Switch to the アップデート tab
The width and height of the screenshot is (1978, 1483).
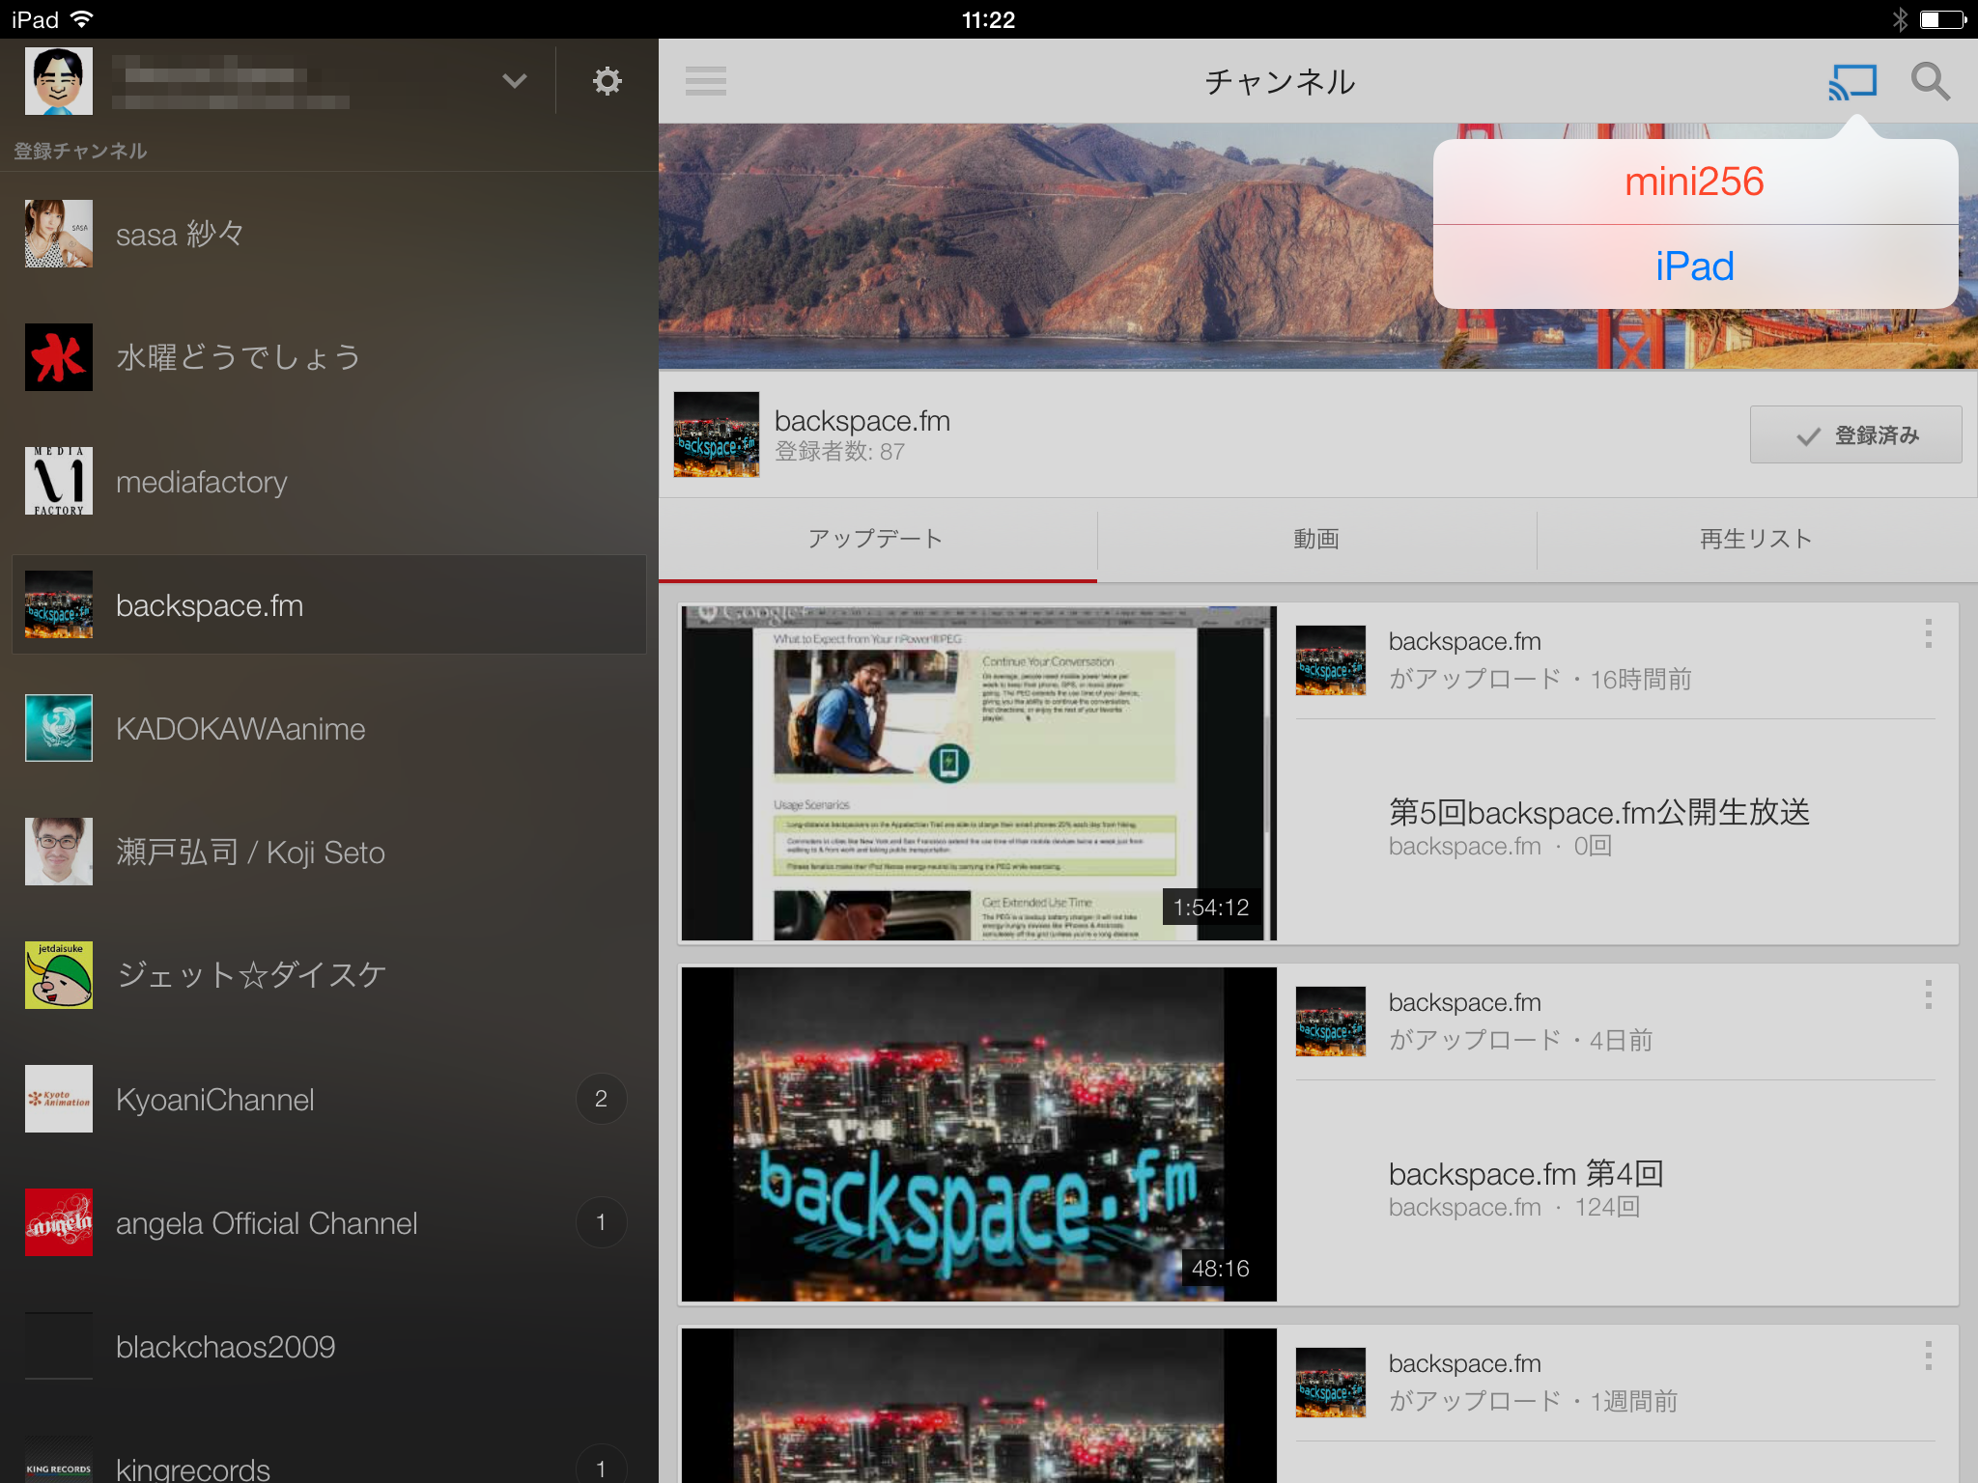click(877, 539)
